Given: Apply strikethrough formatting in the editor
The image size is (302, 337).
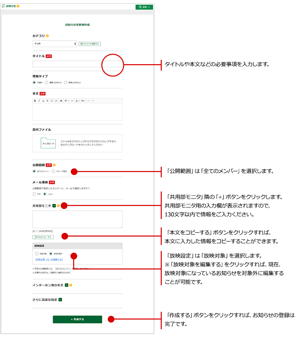Looking at the screenshot, I should pyautogui.click(x=47, y=101).
